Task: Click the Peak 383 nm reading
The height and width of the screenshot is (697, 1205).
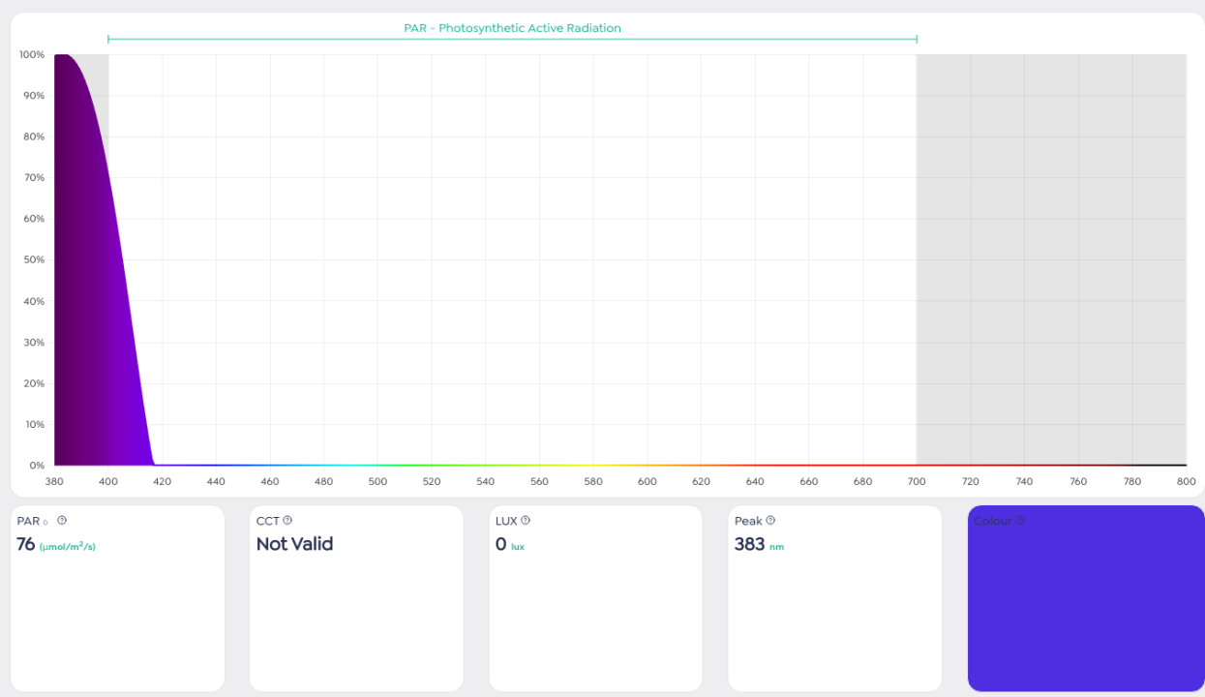Action: [x=750, y=544]
